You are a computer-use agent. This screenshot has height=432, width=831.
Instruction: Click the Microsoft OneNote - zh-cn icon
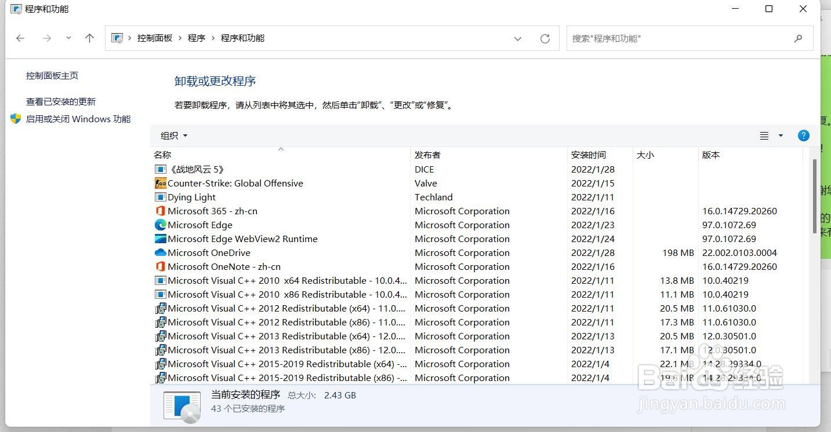tap(161, 267)
